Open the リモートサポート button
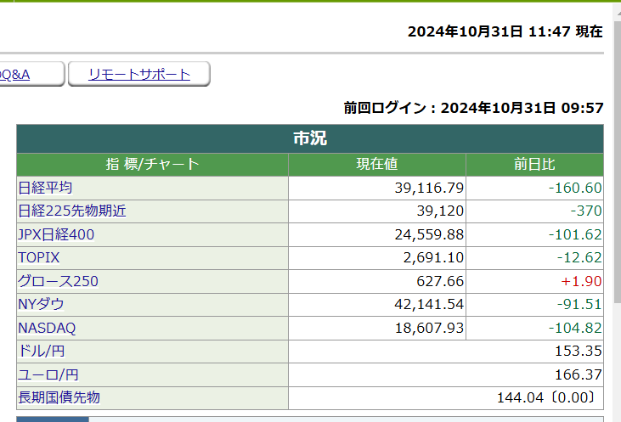This screenshot has height=422, width=621. pyautogui.click(x=139, y=75)
